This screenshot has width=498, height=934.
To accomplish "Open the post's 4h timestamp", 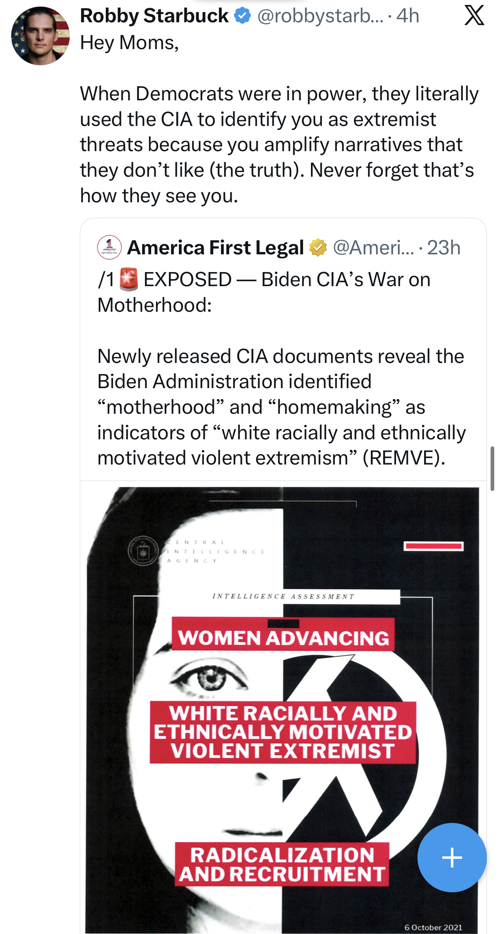I will (408, 16).
